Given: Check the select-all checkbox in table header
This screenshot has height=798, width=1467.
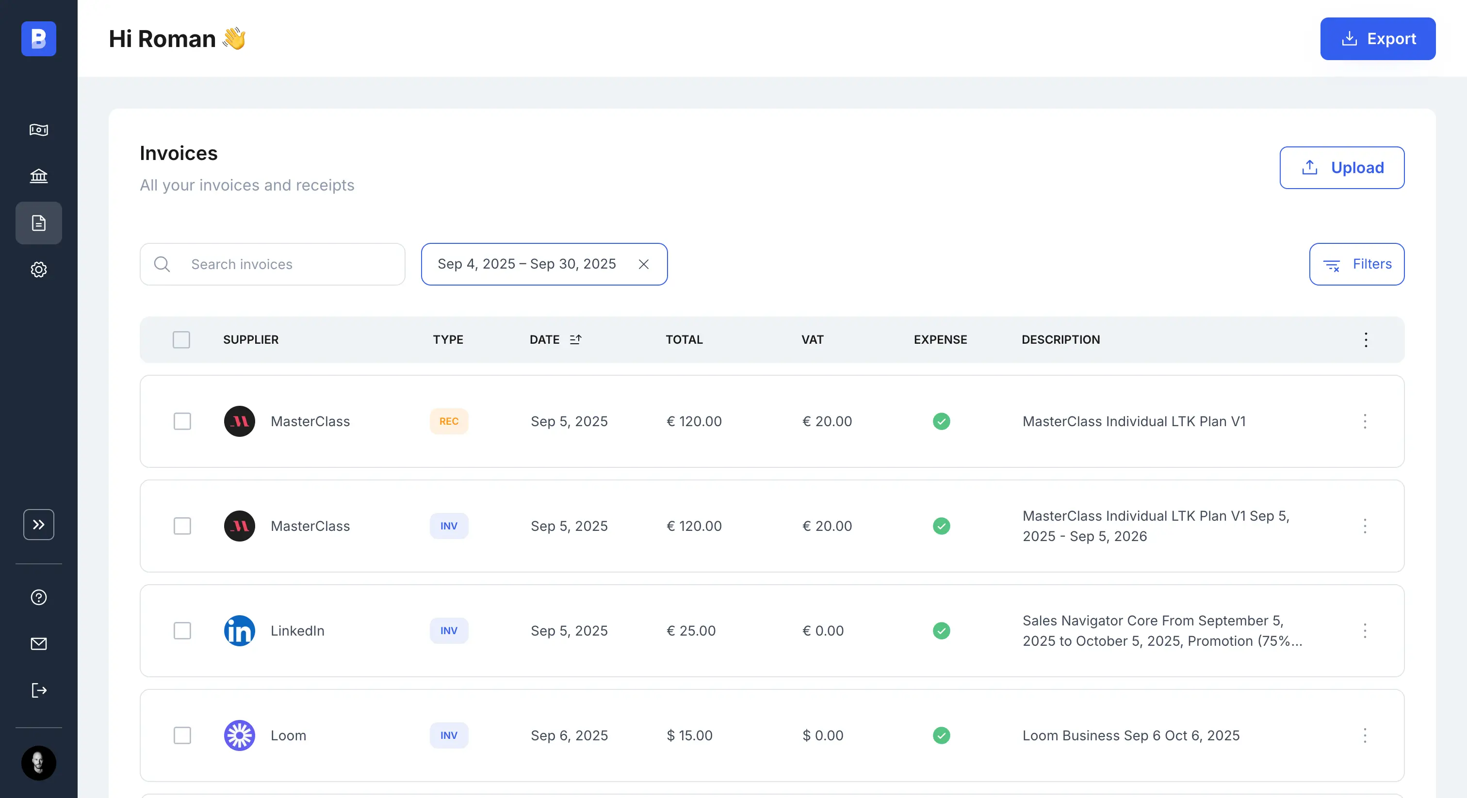Looking at the screenshot, I should point(181,339).
